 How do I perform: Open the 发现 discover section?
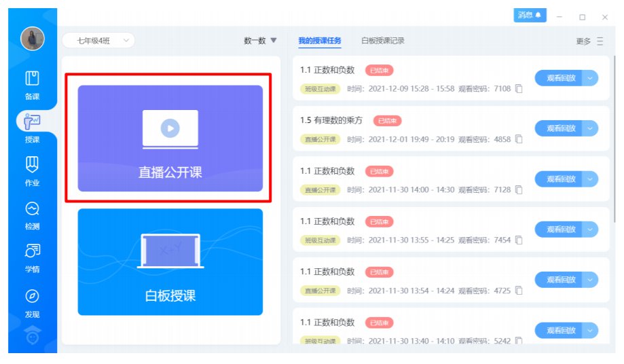click(x=32, y=304)
